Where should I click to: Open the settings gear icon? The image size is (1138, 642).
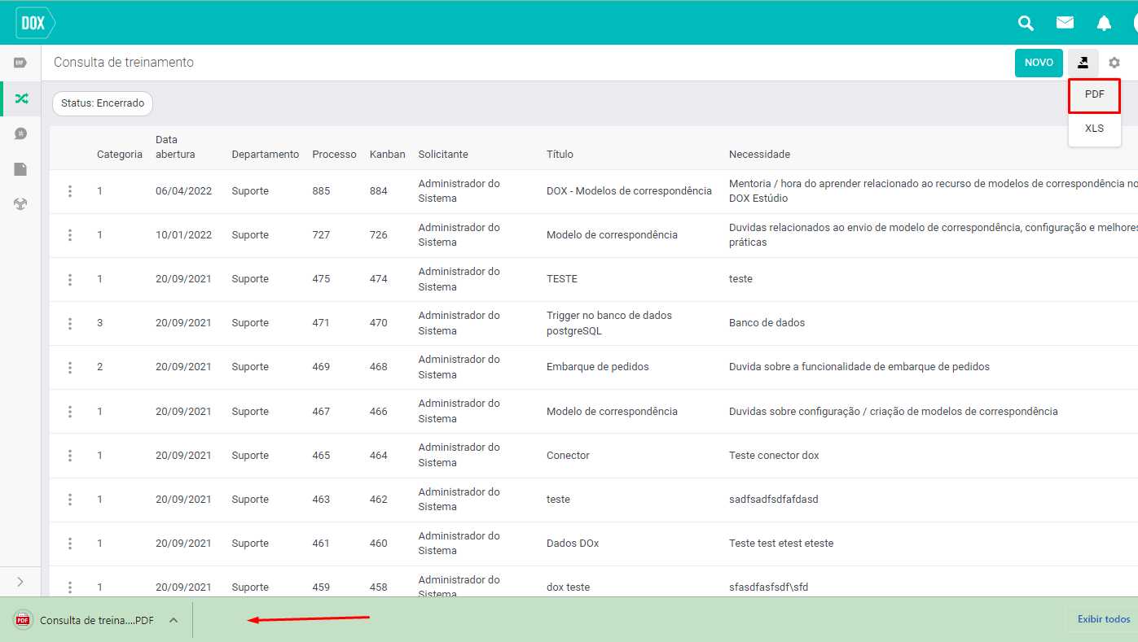(x=1114, y=63)
